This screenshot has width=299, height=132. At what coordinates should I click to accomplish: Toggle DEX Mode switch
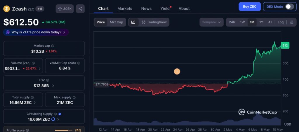(290, 7)
